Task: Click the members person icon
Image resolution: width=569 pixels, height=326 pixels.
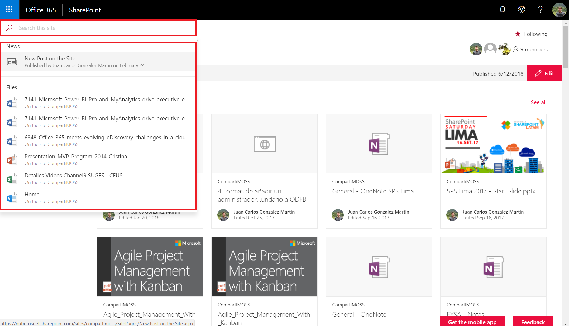Action: pyautogui.click(x=515, y=49)
